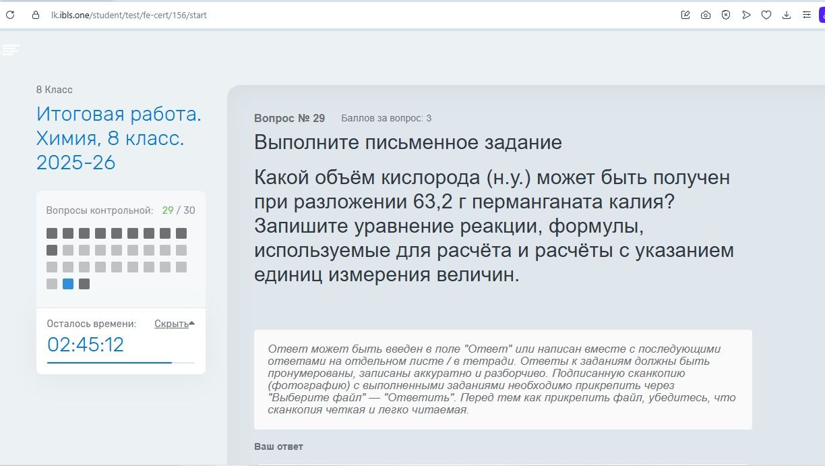Open the pinboard edit-note icon in browser toolbar
The image size is (825, 466).
point(685,15)
